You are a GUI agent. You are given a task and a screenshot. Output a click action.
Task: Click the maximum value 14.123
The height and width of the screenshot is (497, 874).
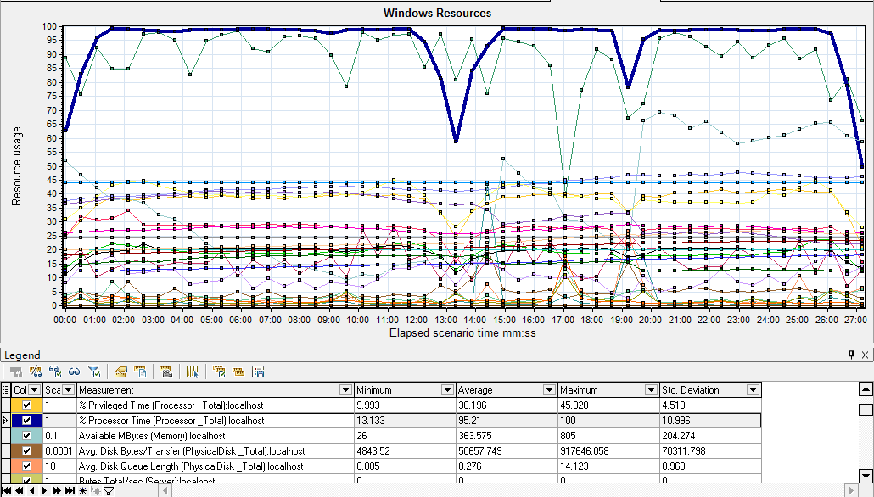(x=574, y=466)
